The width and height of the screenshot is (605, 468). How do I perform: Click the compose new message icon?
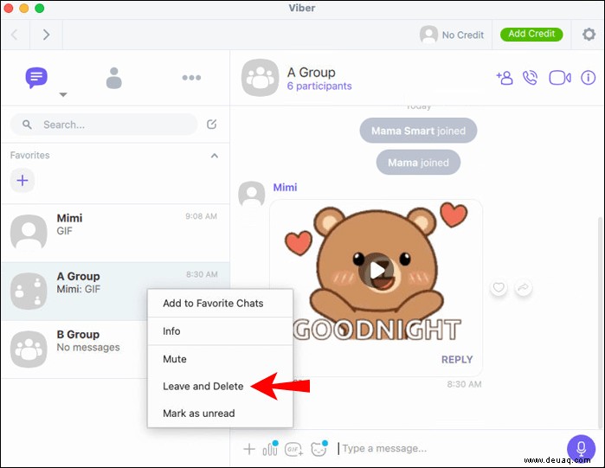(x=211, y=124)
